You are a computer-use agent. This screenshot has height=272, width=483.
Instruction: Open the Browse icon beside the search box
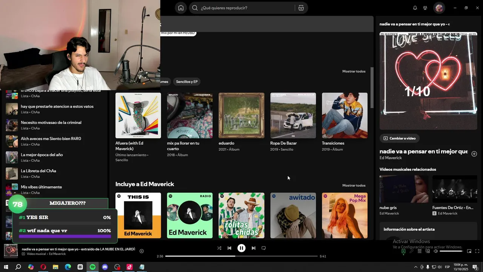tap(301, 8)
